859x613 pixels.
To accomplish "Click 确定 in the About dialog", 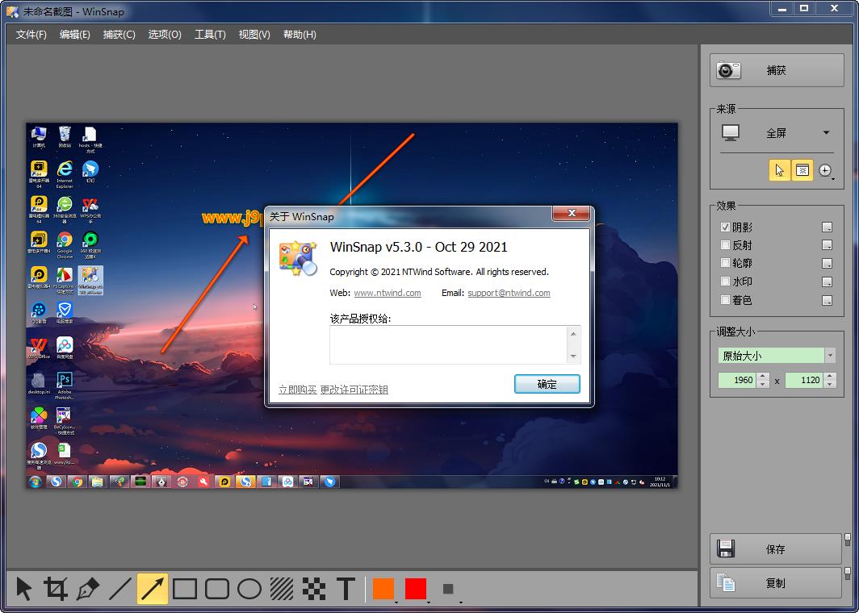I will pyautogui.click(x=547, y=384).
